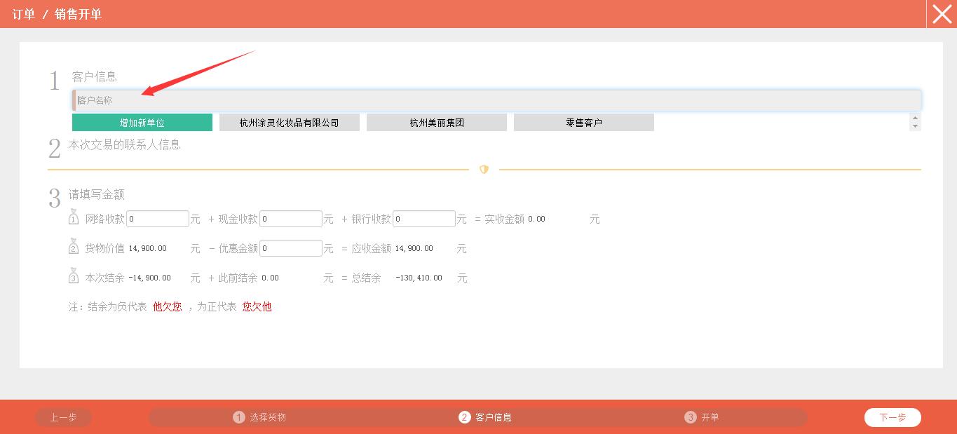Click the 下一步 button
The image size is (957, 434).
(892, 417)
